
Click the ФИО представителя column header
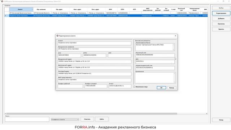tap(148, 9)
